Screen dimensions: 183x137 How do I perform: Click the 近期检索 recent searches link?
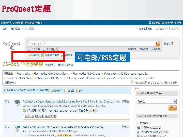pyautogui.click(x=156, y=49)
